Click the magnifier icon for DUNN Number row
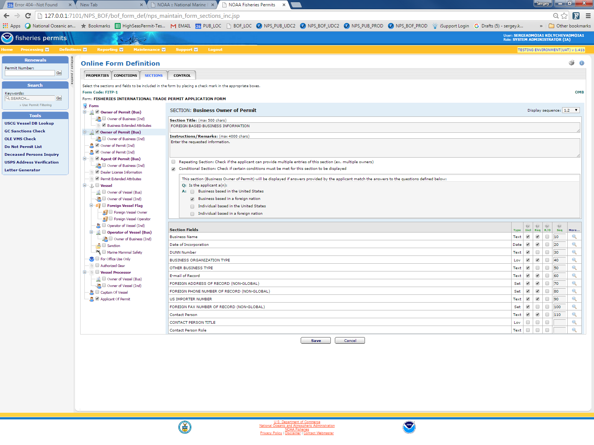This screenshot has height=445, width=594. pos(574,252)
